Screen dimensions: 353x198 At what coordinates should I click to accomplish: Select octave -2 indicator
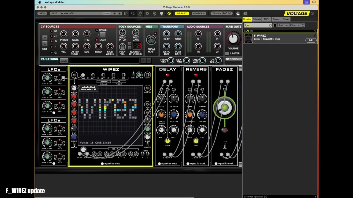tap(52, 52)
